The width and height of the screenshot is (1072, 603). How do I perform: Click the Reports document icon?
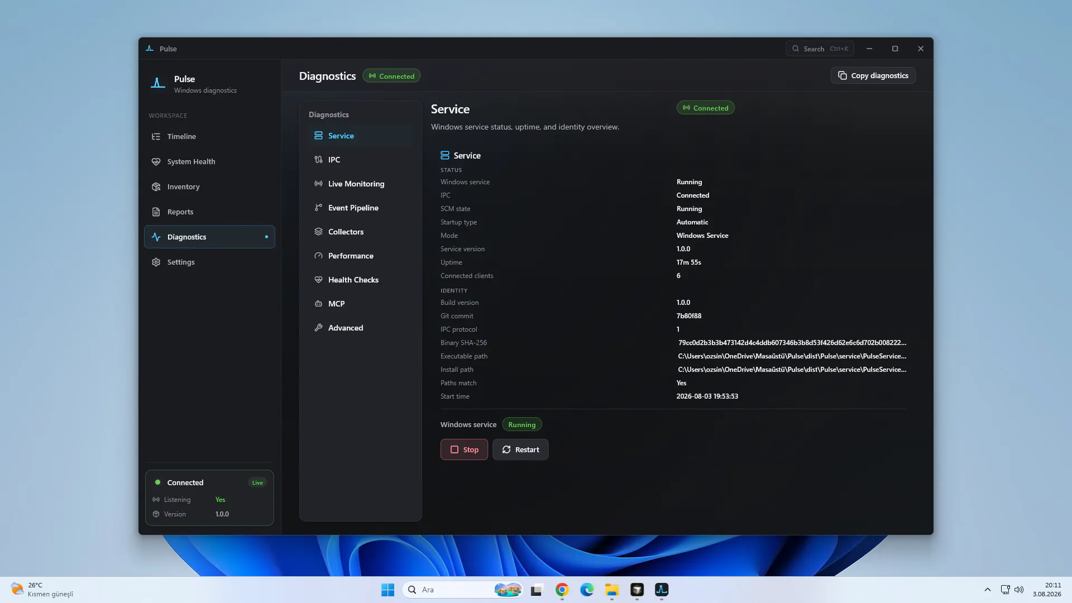(x=156, y=212)
